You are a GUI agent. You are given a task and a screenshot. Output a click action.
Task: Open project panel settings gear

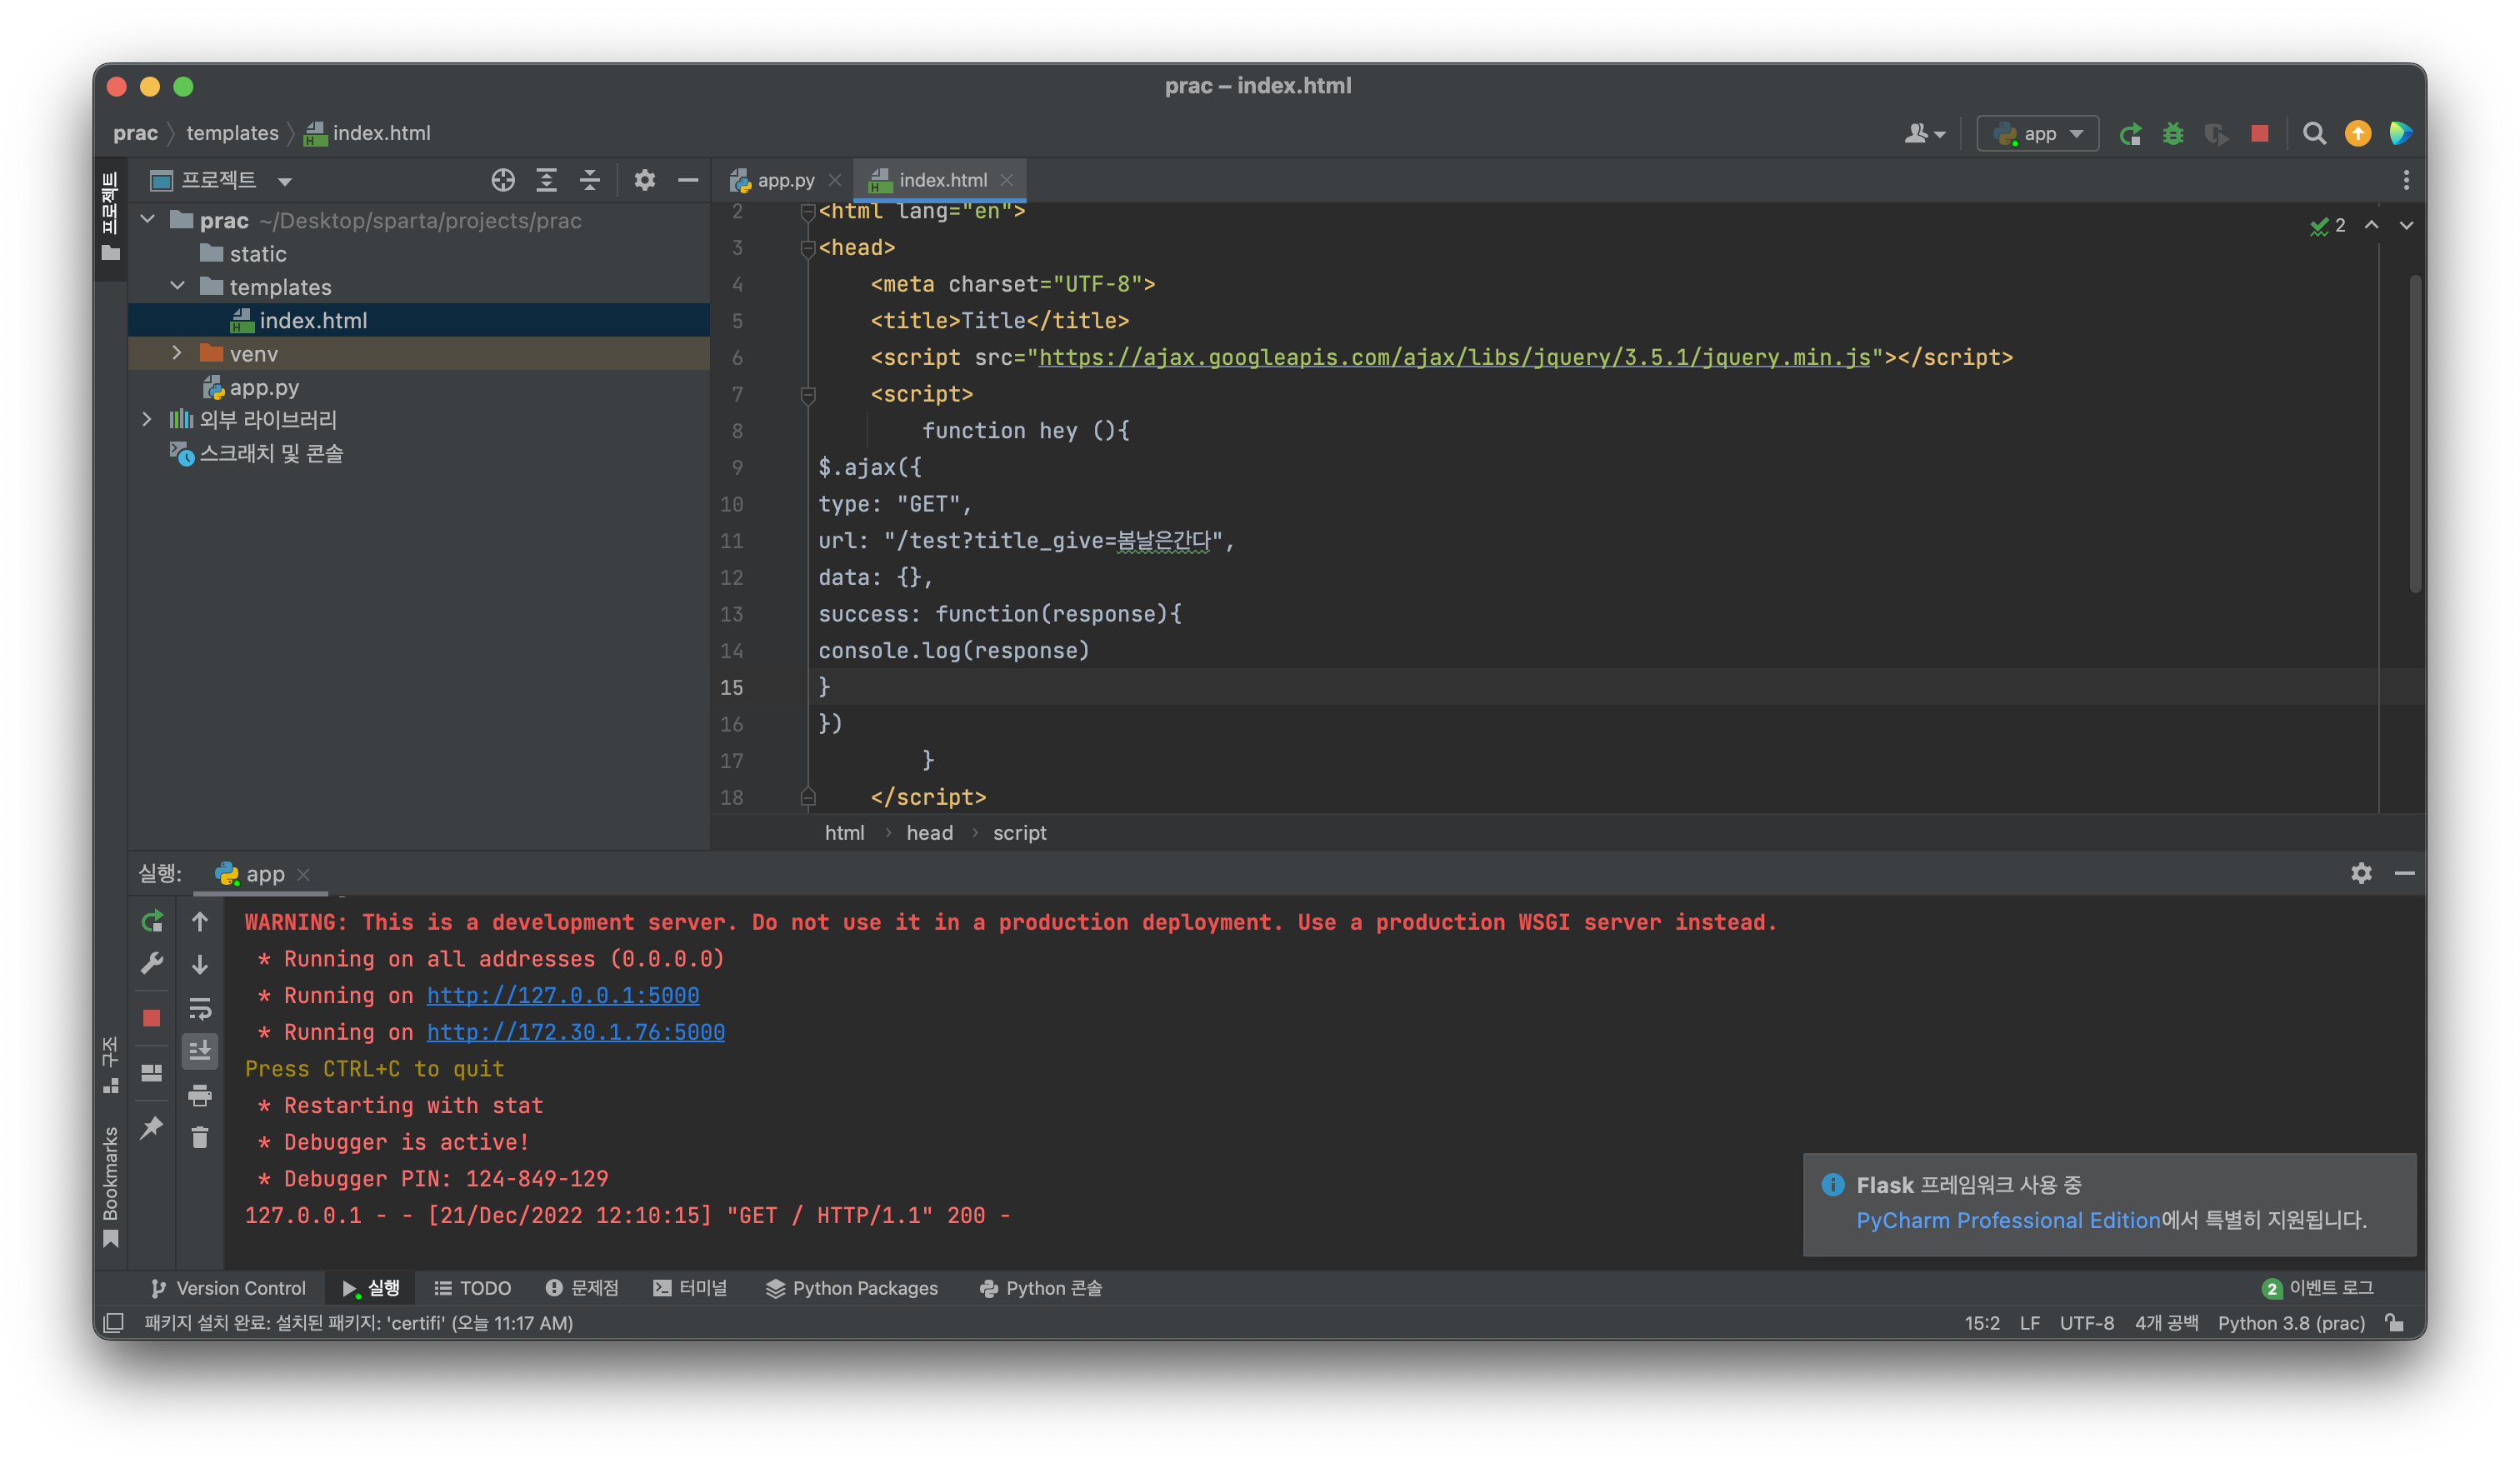[x=645, y=180]
